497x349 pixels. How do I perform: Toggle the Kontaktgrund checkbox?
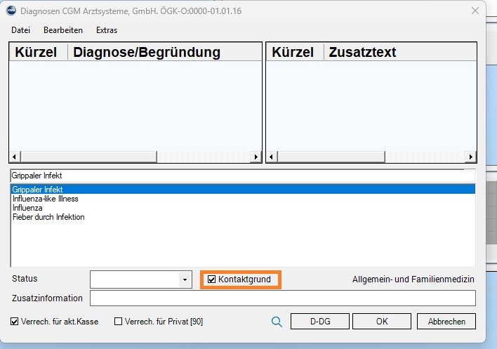[x=212, y=279]
